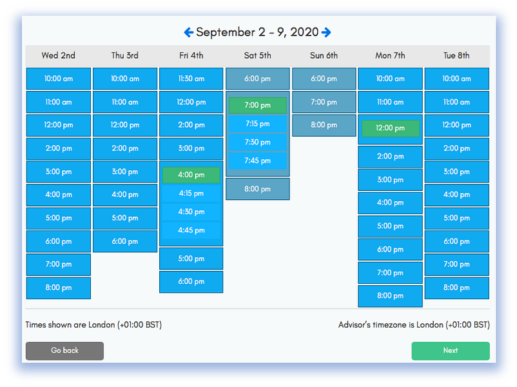Go to previous week with left arrow
Screen dimensions: 517x387
[189, 32]
